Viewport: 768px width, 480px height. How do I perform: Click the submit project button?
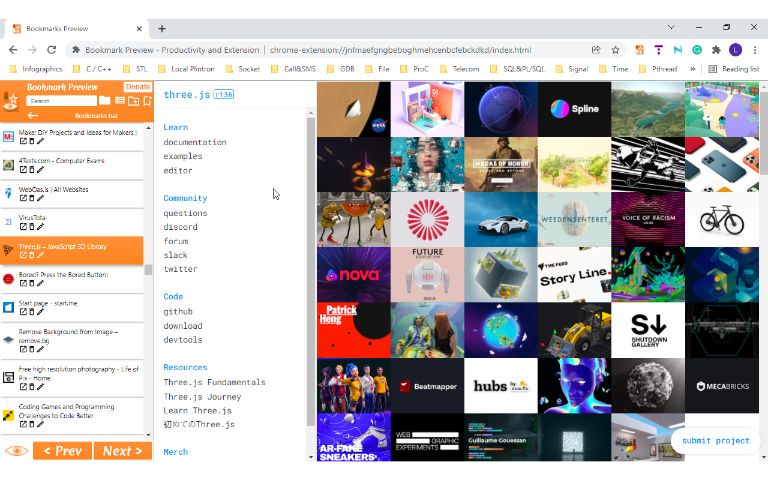[x=716, y=440]
